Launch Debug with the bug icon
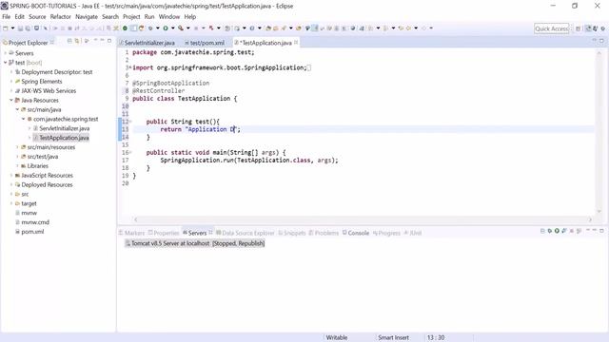 pos(150,28)
